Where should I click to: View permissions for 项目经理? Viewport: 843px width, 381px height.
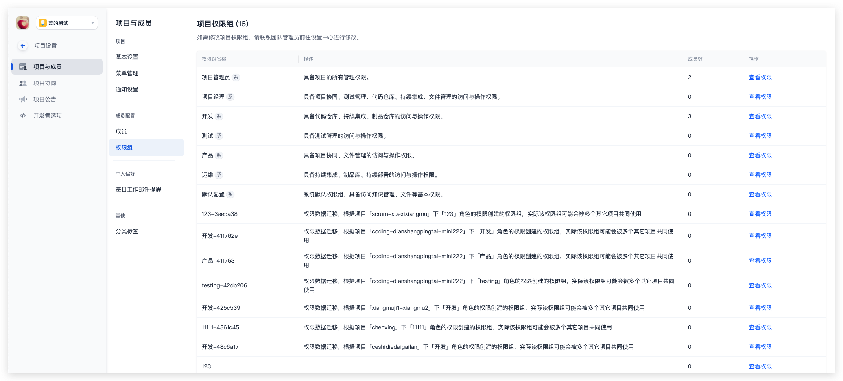(760, 97)
